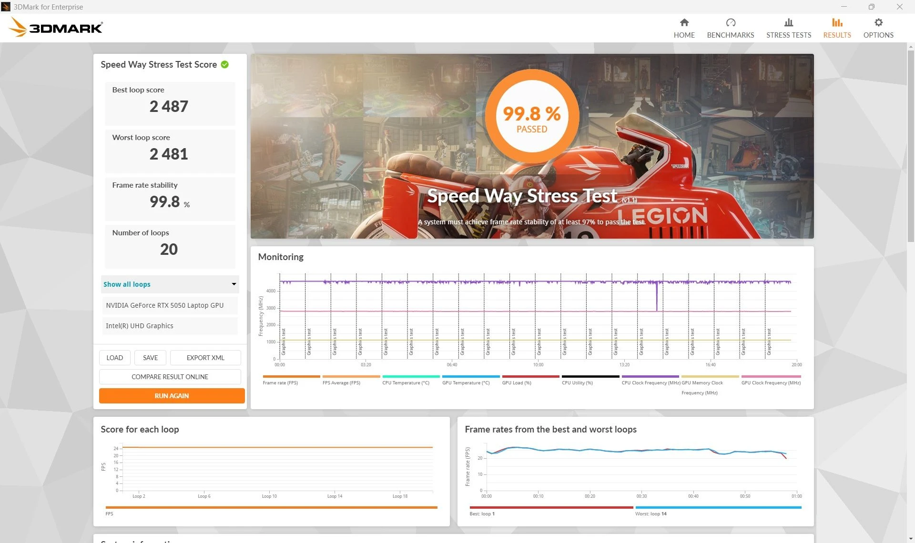Click the orange RUN AGAIN button

click(x=172, y=396)
